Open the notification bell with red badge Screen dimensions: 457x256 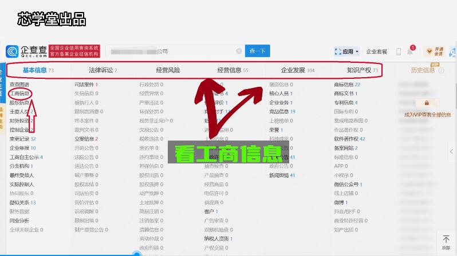411,50
